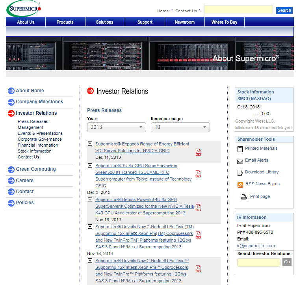Screen dimensions: 299x285
Task: Click the Careers arrow icon
Action: 11,181
